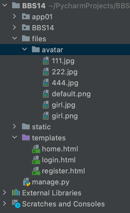Expand the app01 package chevron
This screenshot has height=213, width=130.
[14, 16]
